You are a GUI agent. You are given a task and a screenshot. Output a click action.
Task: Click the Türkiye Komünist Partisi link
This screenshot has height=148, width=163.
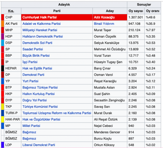tap(40, 107)
